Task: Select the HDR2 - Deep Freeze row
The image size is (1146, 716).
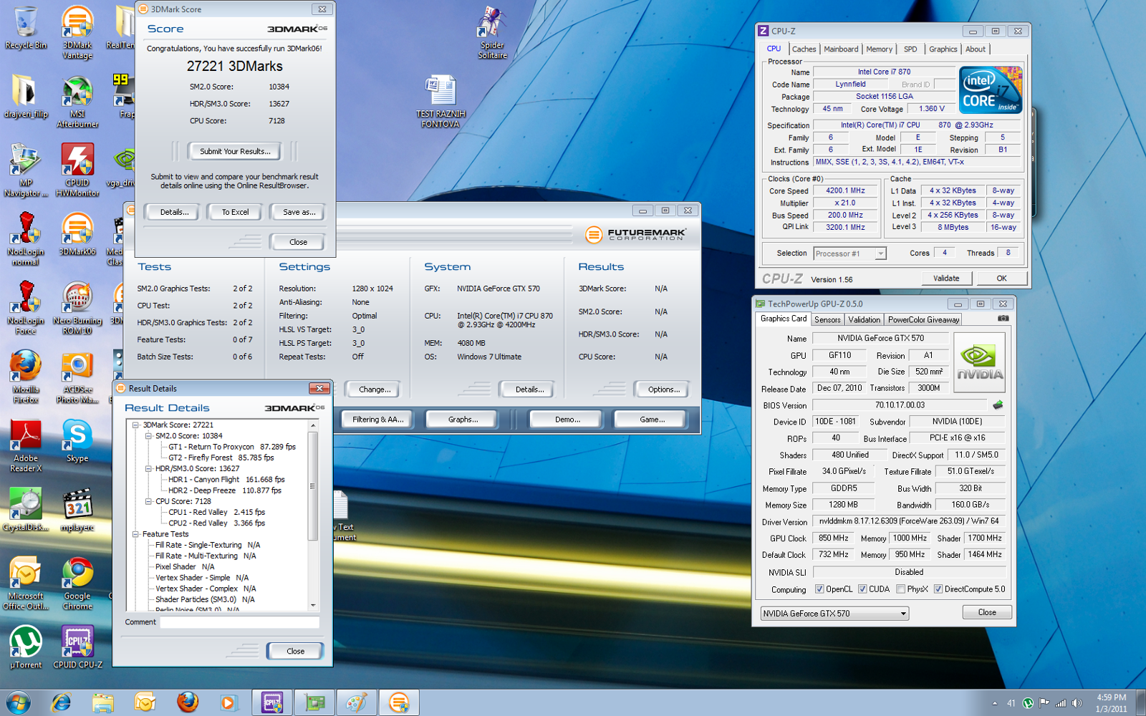Action: (225, 490)
